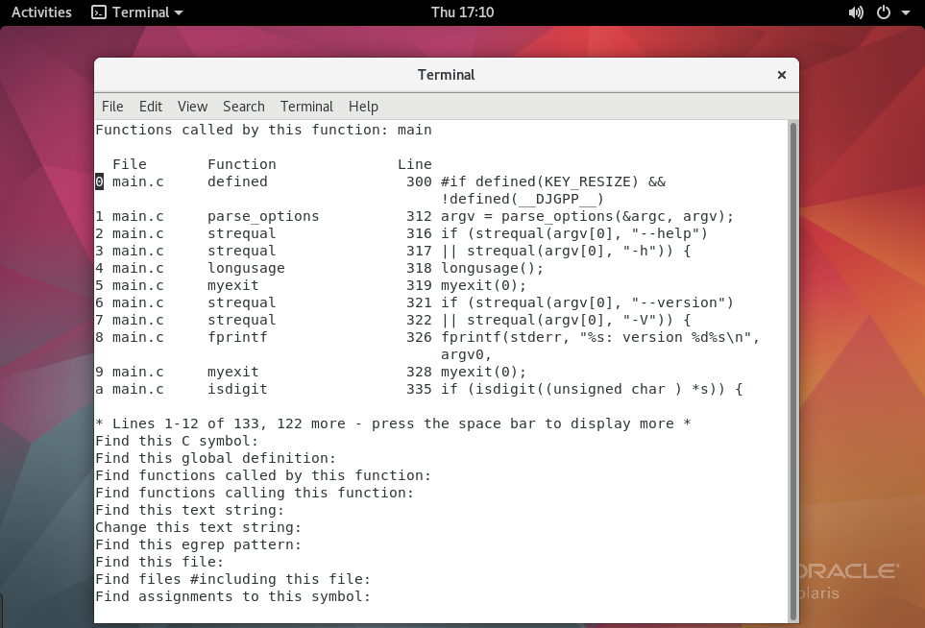The image size is (925, 628).
Task: Open the Edit menu
Action: [x=151, y=107]
